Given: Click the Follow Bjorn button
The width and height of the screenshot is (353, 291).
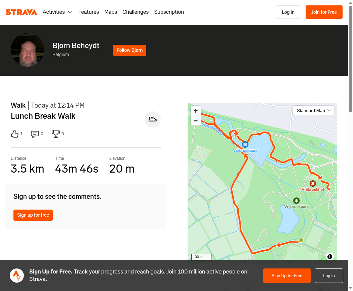Looking at the screenshot, I should pyautogui.click(x=129, y=50).
